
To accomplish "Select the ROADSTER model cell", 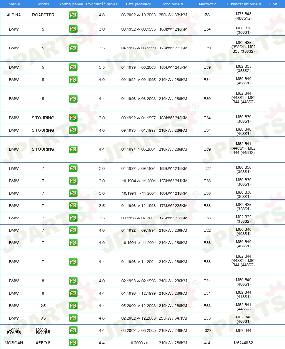I will tap(43, 15).
